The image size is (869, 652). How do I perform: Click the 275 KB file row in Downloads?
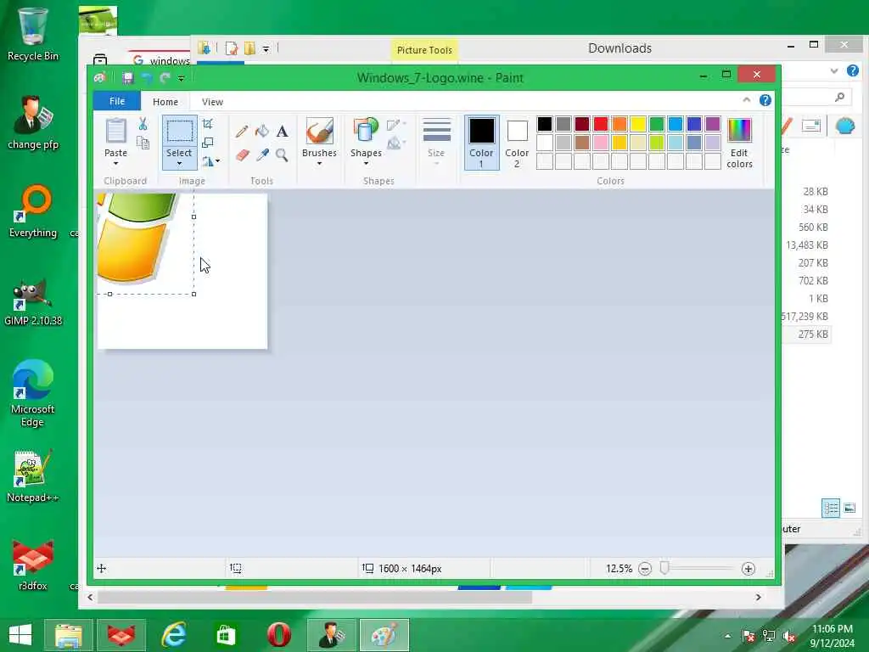coord(808,334)
